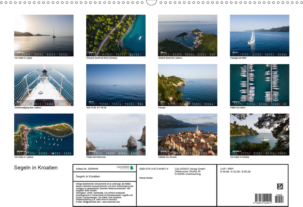Click the 'UVP / RRP:' label
The image size is (303, 207).
[x=227, y=169]
